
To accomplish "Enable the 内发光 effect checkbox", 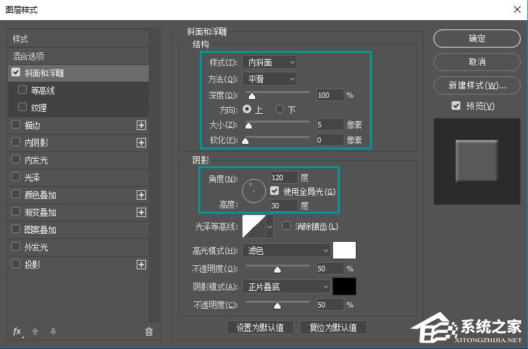I will [16, 159].
